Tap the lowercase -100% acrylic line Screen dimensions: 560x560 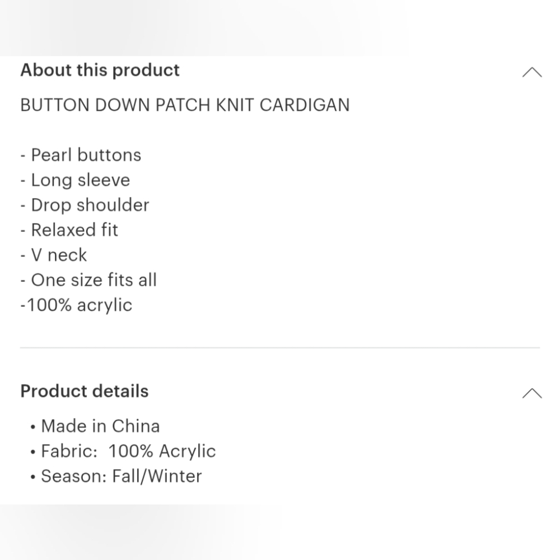(77, 305)
